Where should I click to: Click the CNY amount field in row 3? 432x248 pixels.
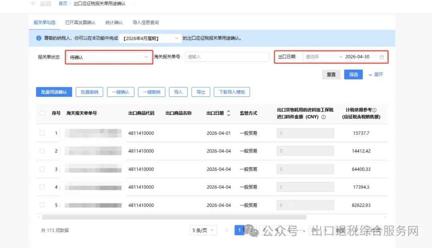305,169
